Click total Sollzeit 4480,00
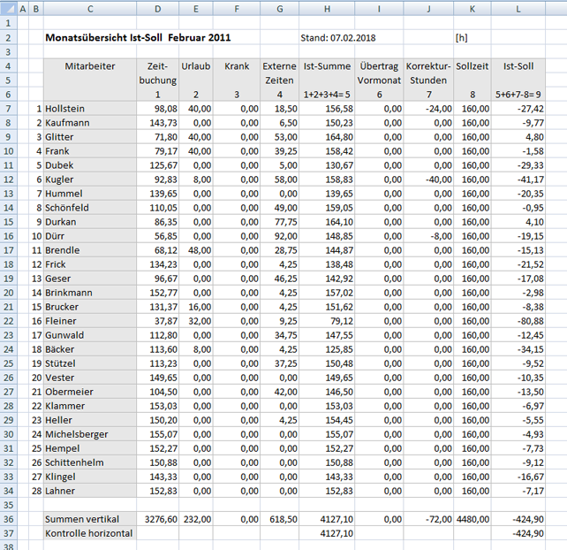The image size is (567, 550). [x=472, y=519]
